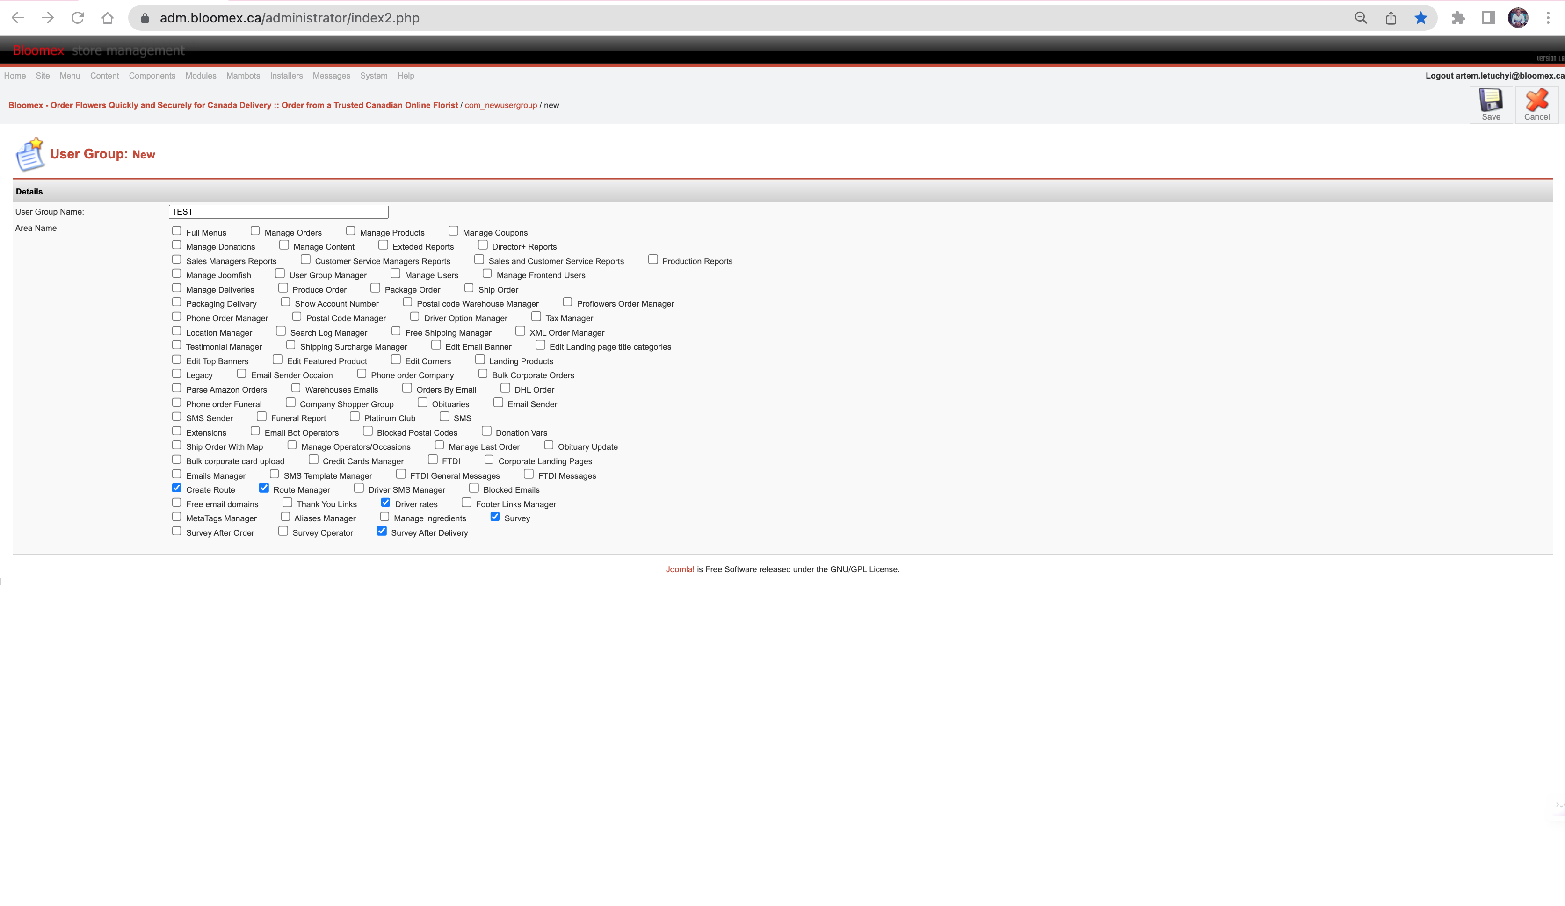1565x906 pixels.
Task: Open the Mambots menu
Action: pos(243,76)
